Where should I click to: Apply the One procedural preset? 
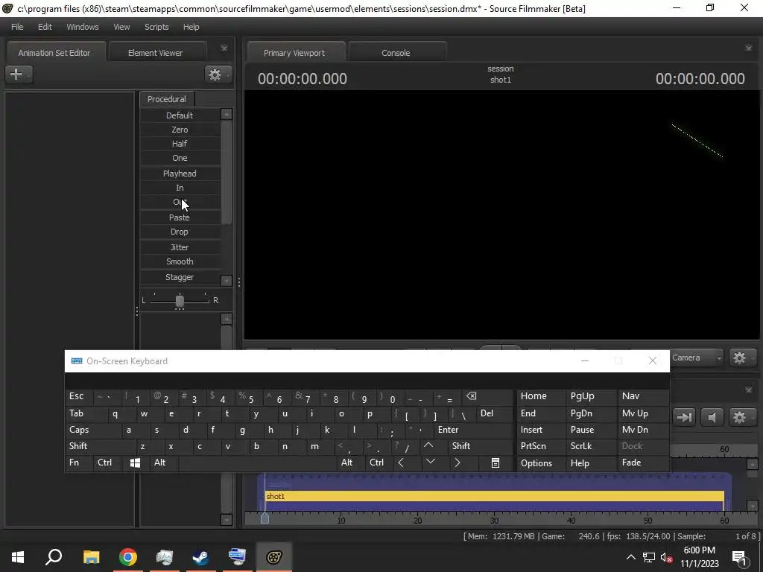[180, 158]
